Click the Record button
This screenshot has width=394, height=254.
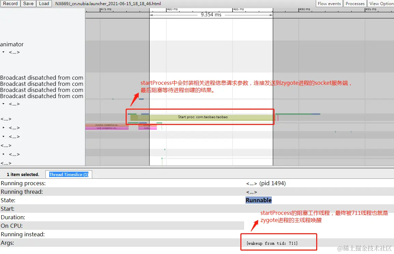point(10,3)
